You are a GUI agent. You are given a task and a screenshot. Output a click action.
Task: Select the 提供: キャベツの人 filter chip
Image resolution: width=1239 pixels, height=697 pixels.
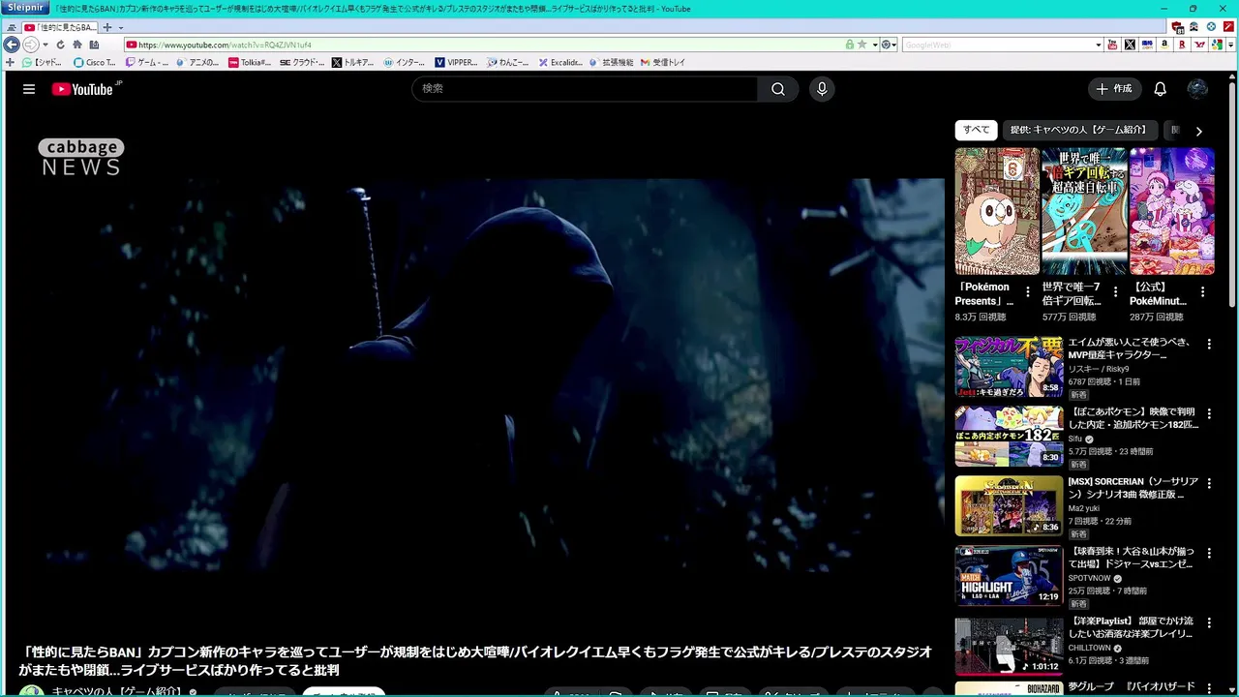[x=1078, y=130]
